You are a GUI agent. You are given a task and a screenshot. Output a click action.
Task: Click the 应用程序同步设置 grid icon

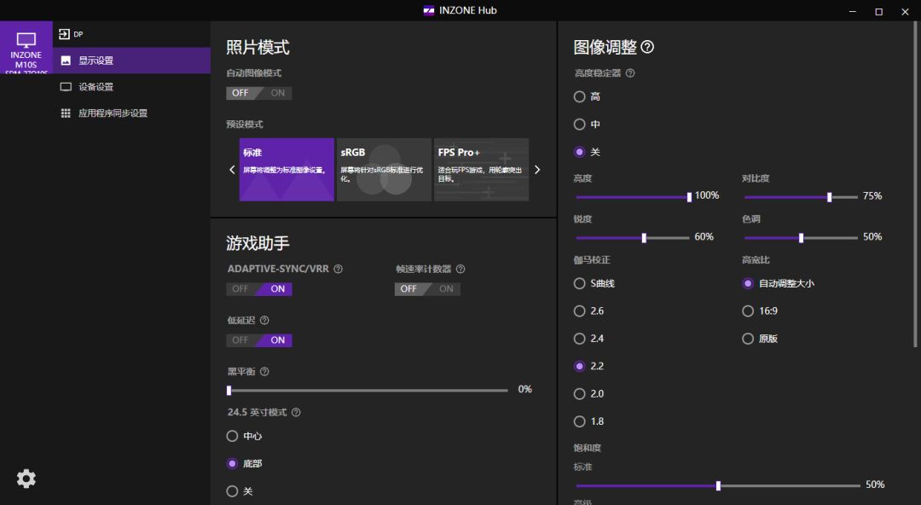(x=66, y=113)
